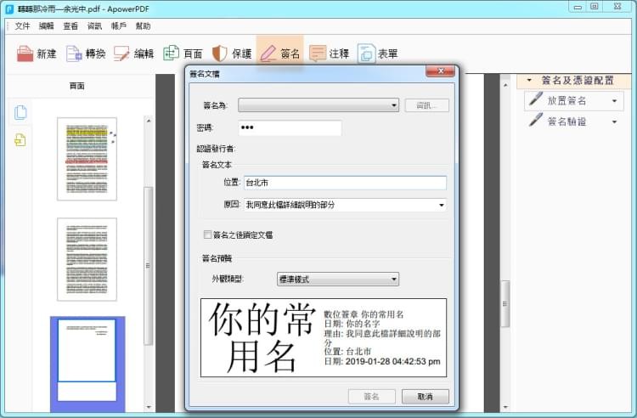Click the thumbnail panel scroll-up arrow

149,121
